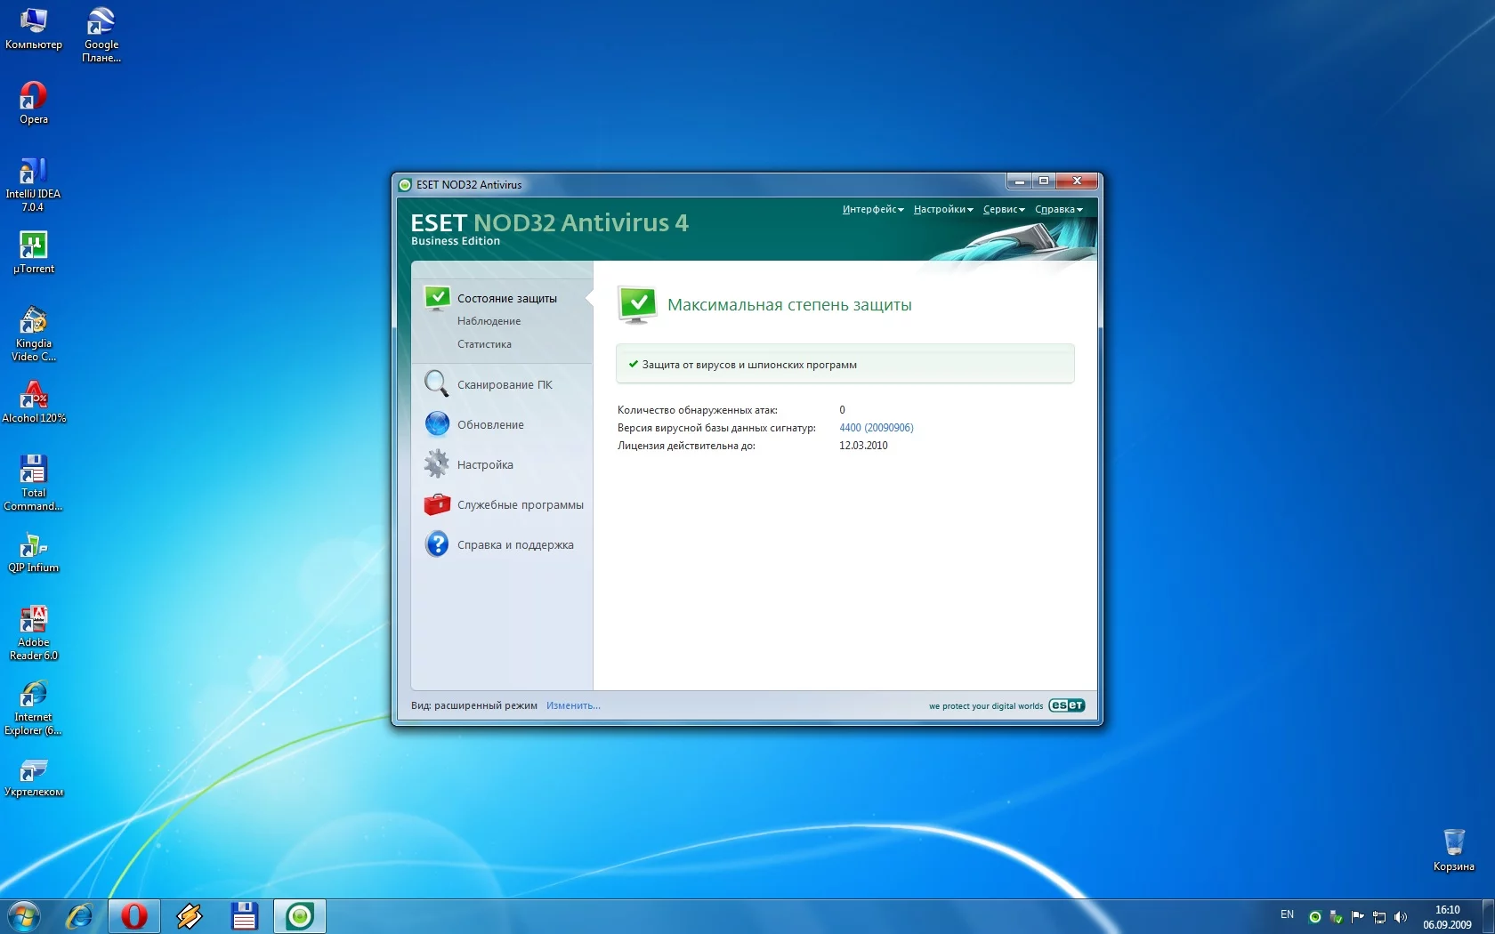Click the EN language indicator
Image resolution: width=1495 pixels, height=934 pixels.
click(x=1287, y=914)
